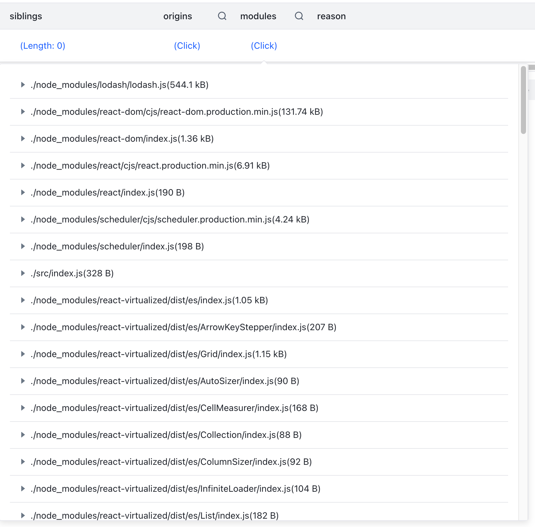The height and width of the screenshot is (527, 535).
Task: Select text AutoSizer/index.js(90 B)
Action: [x=250, y=381]
